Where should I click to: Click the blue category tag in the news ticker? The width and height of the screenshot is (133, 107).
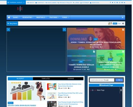(115, 23)
